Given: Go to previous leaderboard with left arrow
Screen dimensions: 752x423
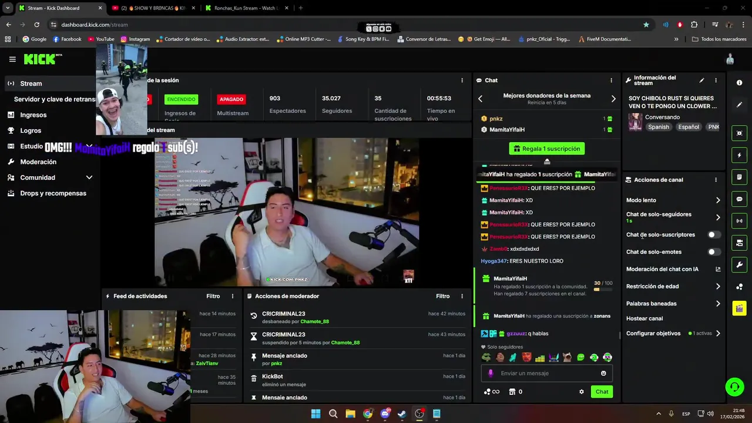Looking at the screenshot, I should [x=480, y=99].
